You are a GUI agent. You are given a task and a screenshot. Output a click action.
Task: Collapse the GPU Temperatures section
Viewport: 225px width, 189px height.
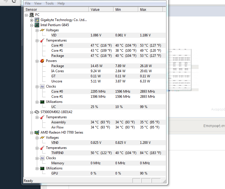(37, 148)
